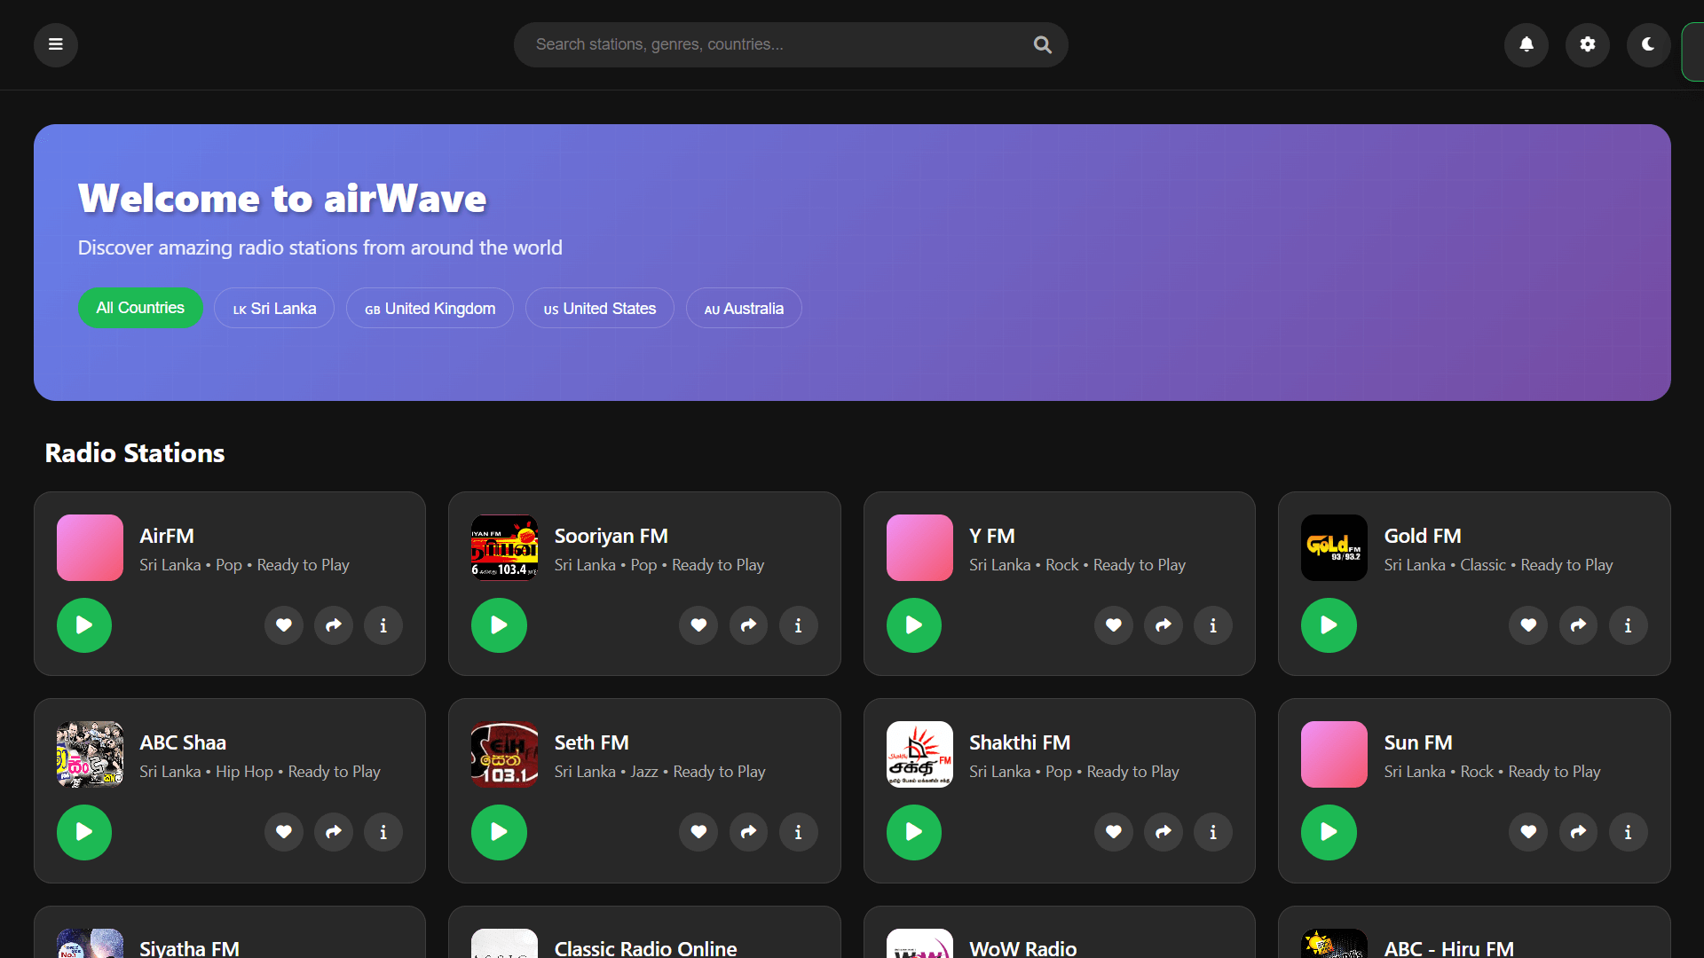Filter stations by United Kingdom
This screenshot has width=1704, height=958.
pos(430,308)
